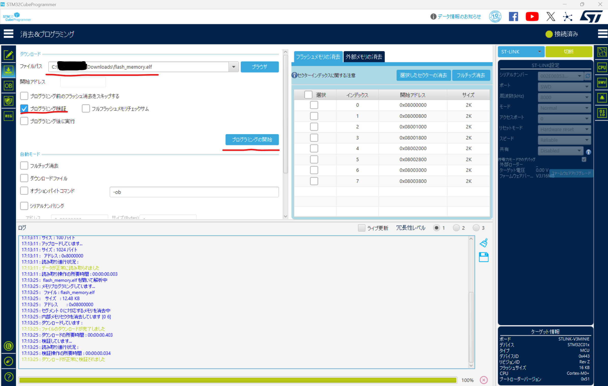Open the CPU core registers panel

[601, 67]
